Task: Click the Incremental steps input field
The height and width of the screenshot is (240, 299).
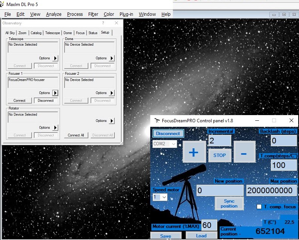Action: 219,141
